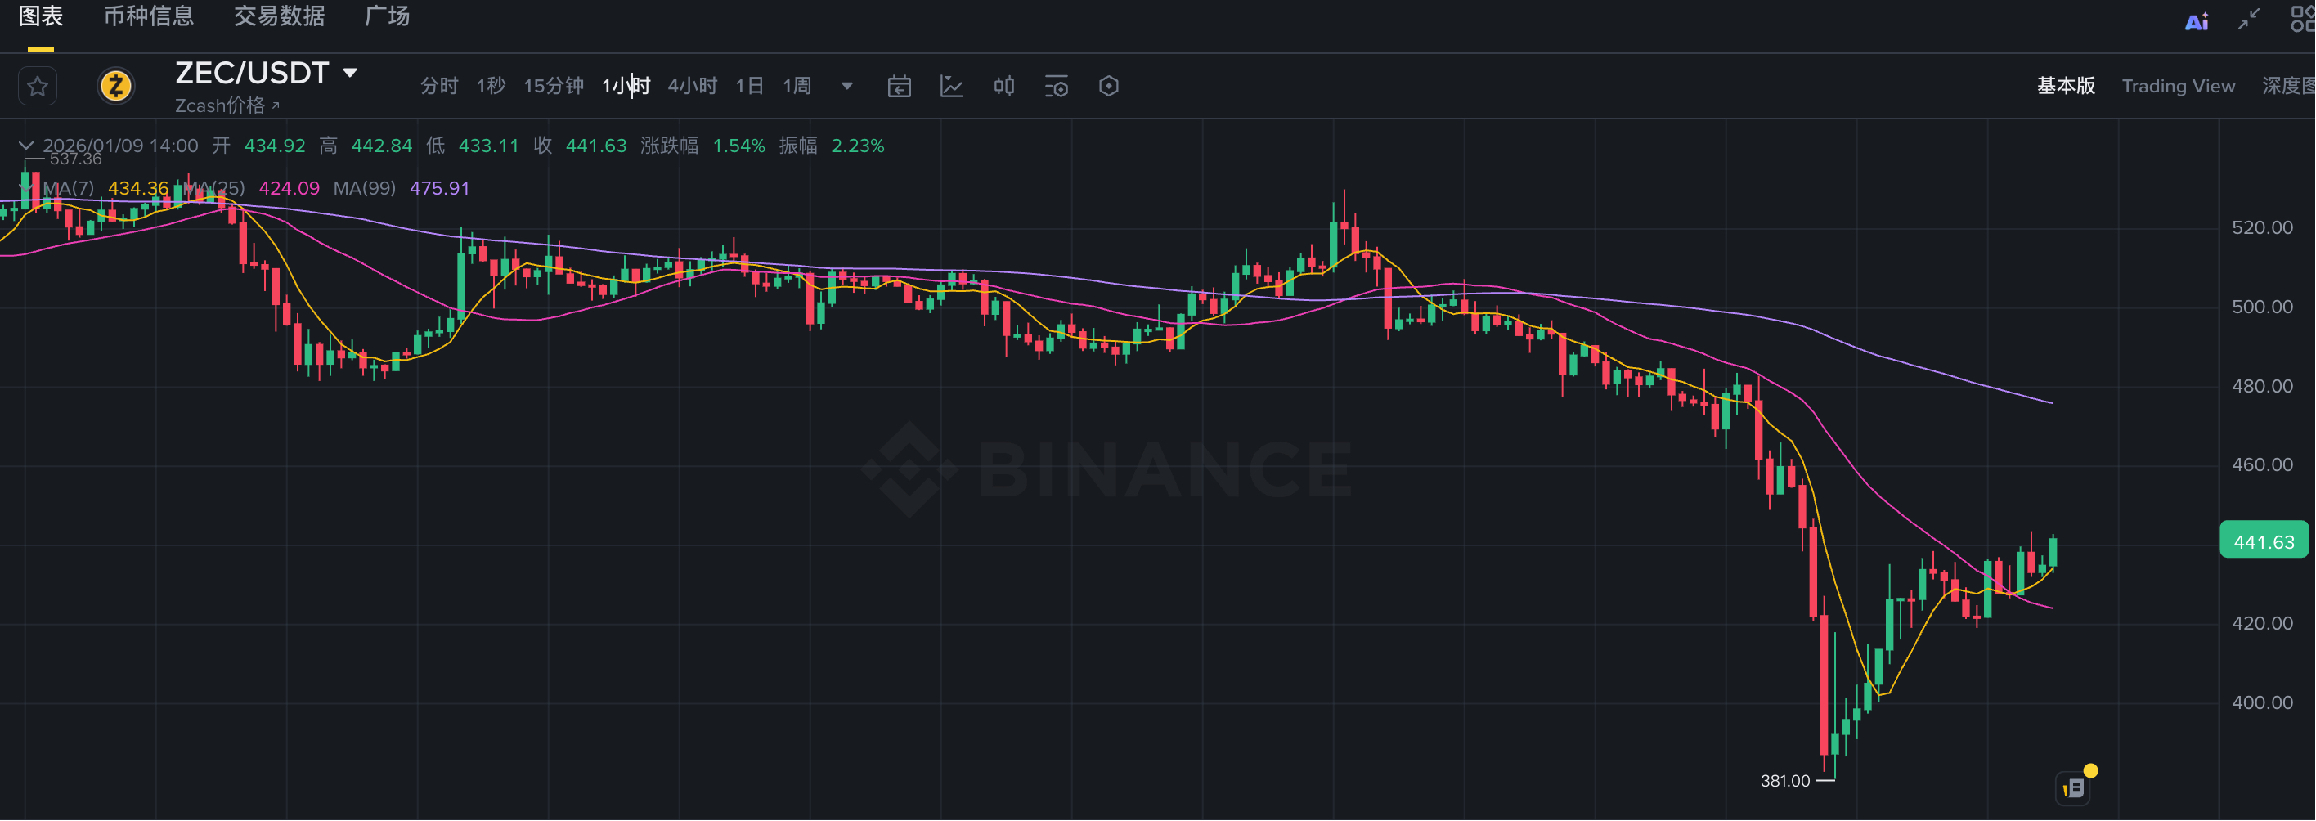Click the floating order book widget icon
Image resolution: width=2316 pixels, height=821 pixels.
tap(2075, 787)
